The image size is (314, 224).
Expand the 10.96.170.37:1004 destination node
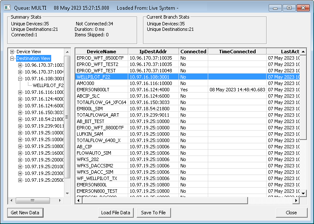pyautogui.click(x=20, y=72)
